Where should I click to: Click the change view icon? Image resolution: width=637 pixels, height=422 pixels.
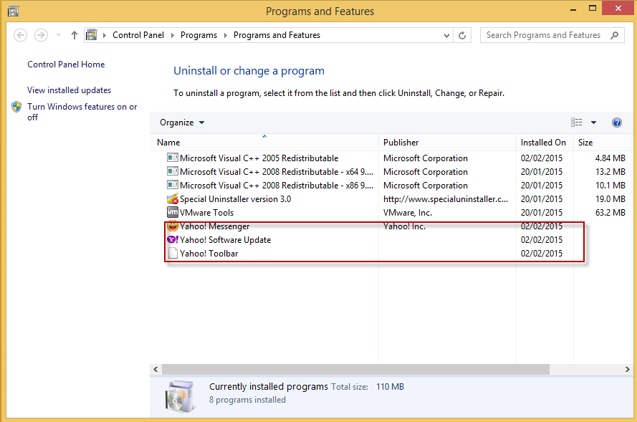coord(577,123)
